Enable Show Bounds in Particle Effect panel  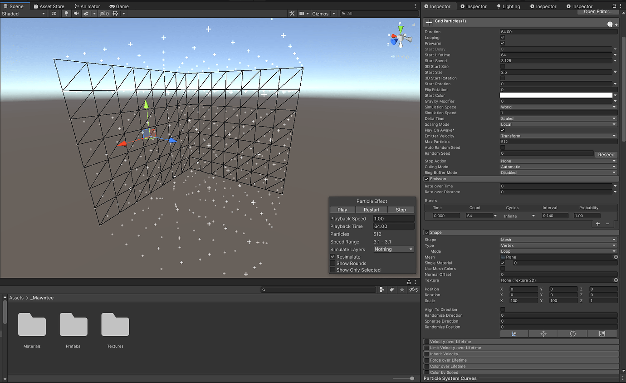tap(333, 263)
